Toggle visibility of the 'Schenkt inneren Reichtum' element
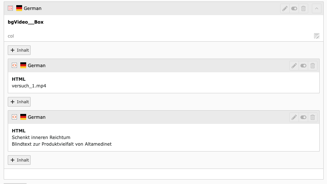327x184 pixels. (303, 117)
